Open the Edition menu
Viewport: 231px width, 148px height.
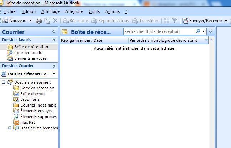[29, 11]
